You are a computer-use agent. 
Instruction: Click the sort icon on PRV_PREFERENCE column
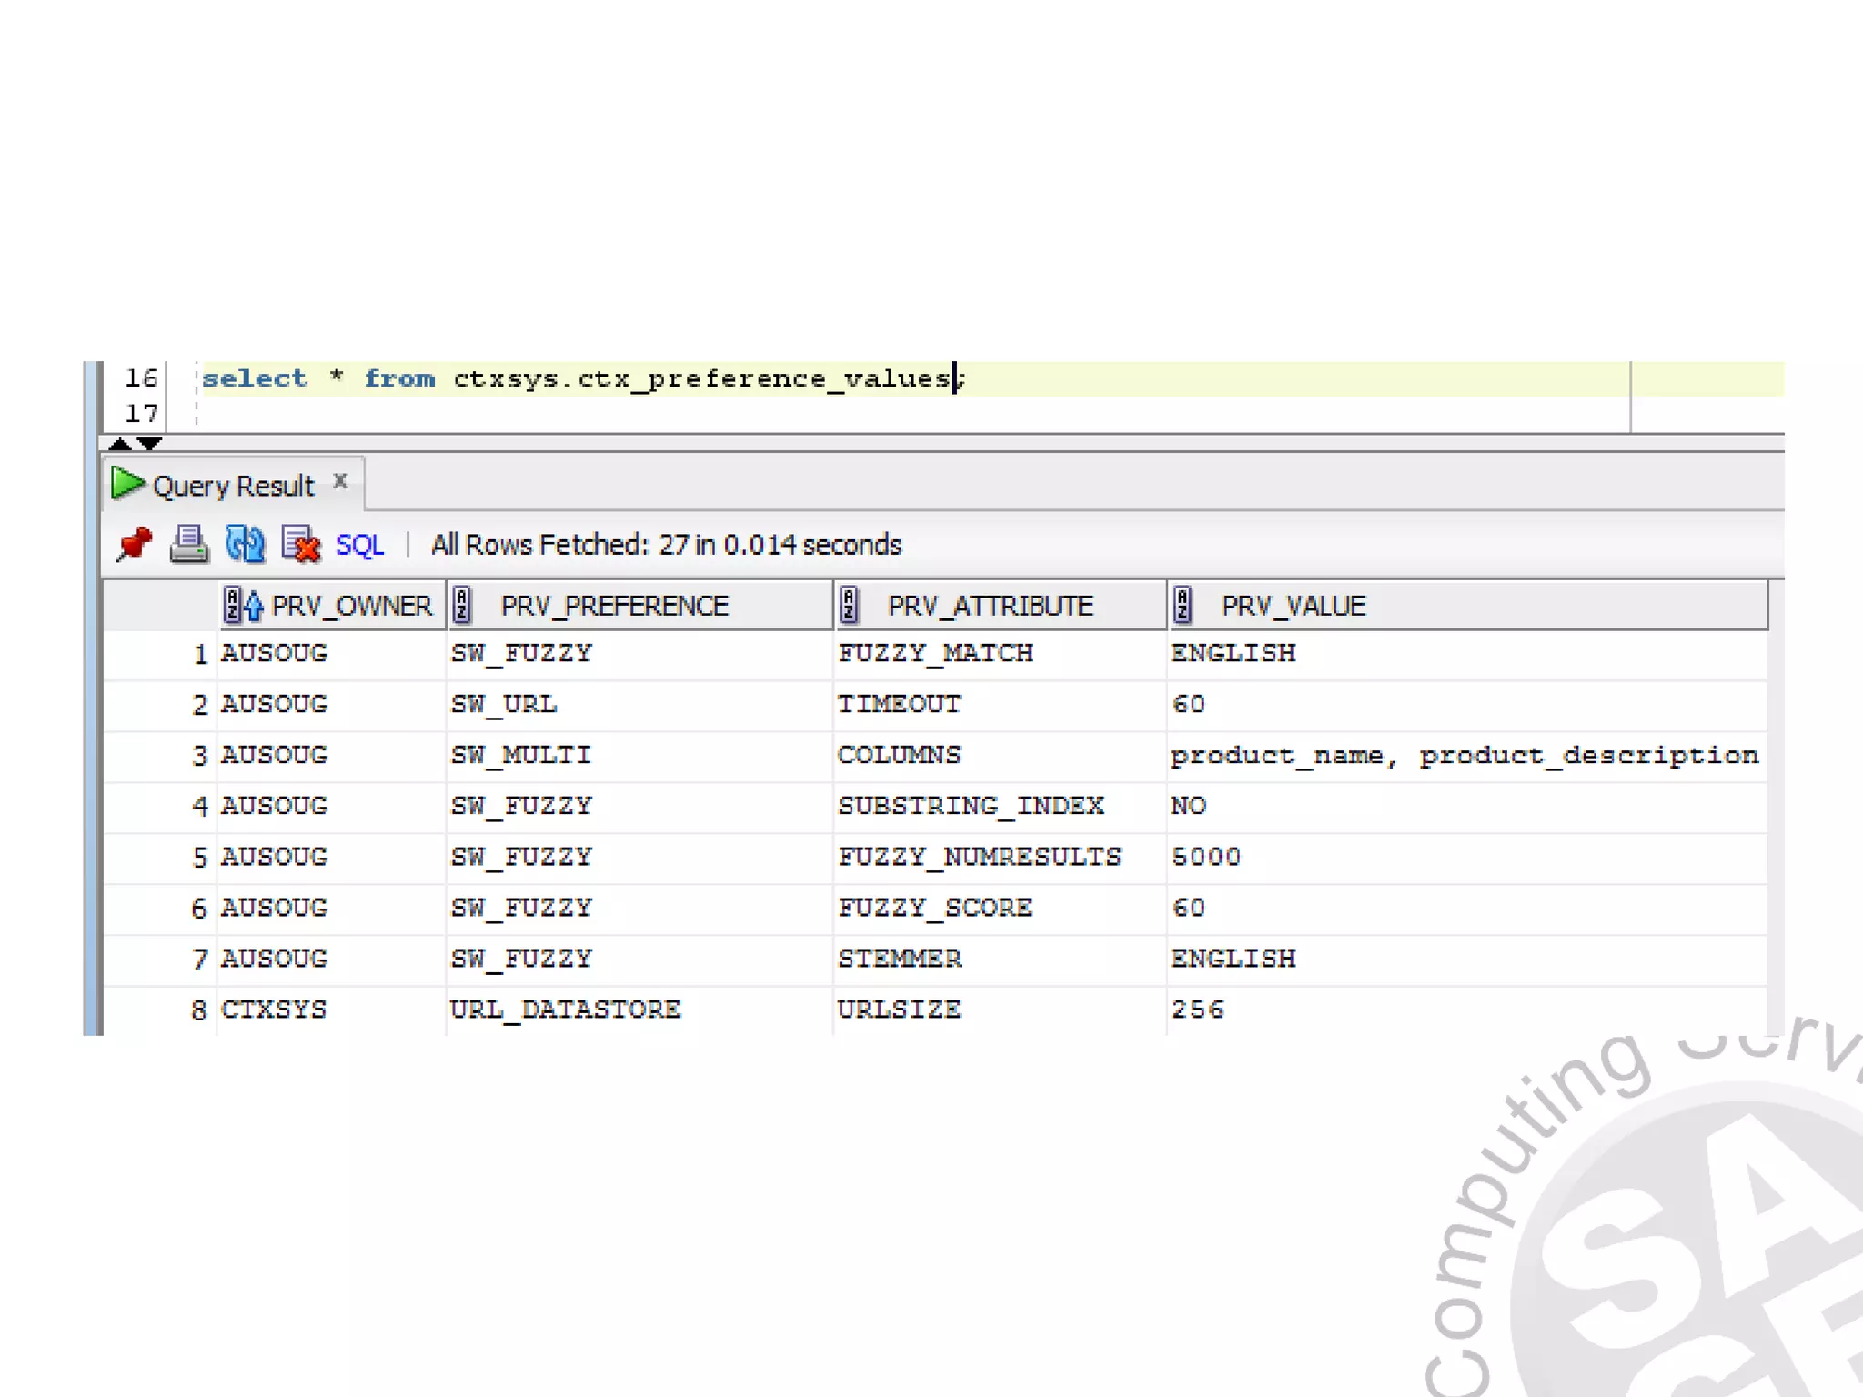pos(462,605)
